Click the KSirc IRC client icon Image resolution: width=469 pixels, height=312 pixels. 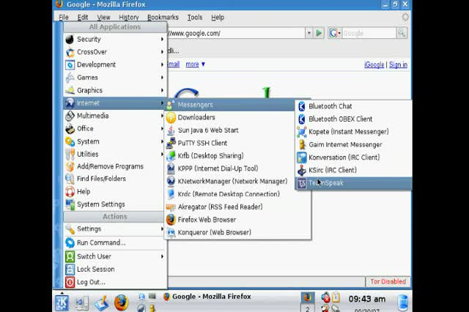point(301,170)
